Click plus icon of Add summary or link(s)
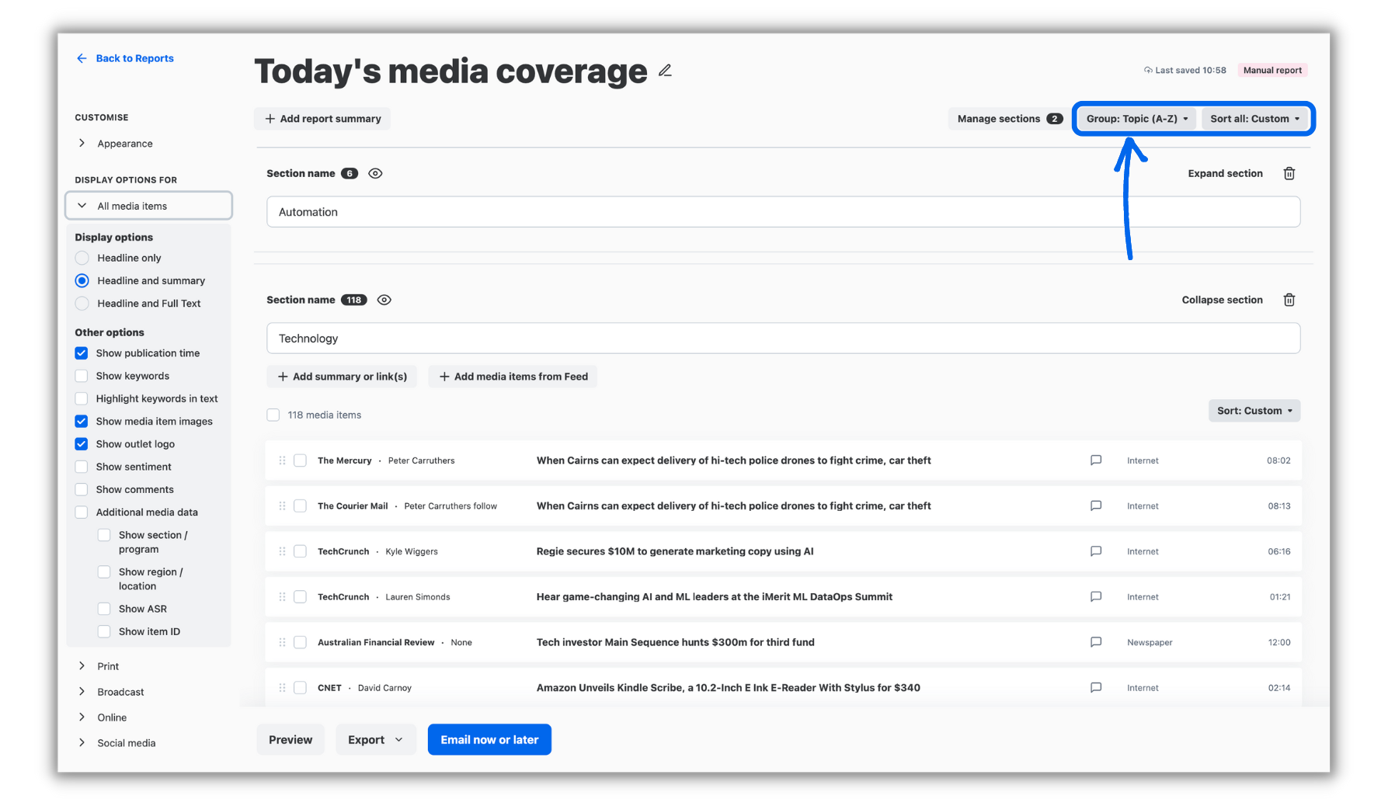The width and height of the screenshot is (1388, 806). (x=283, y=377)
